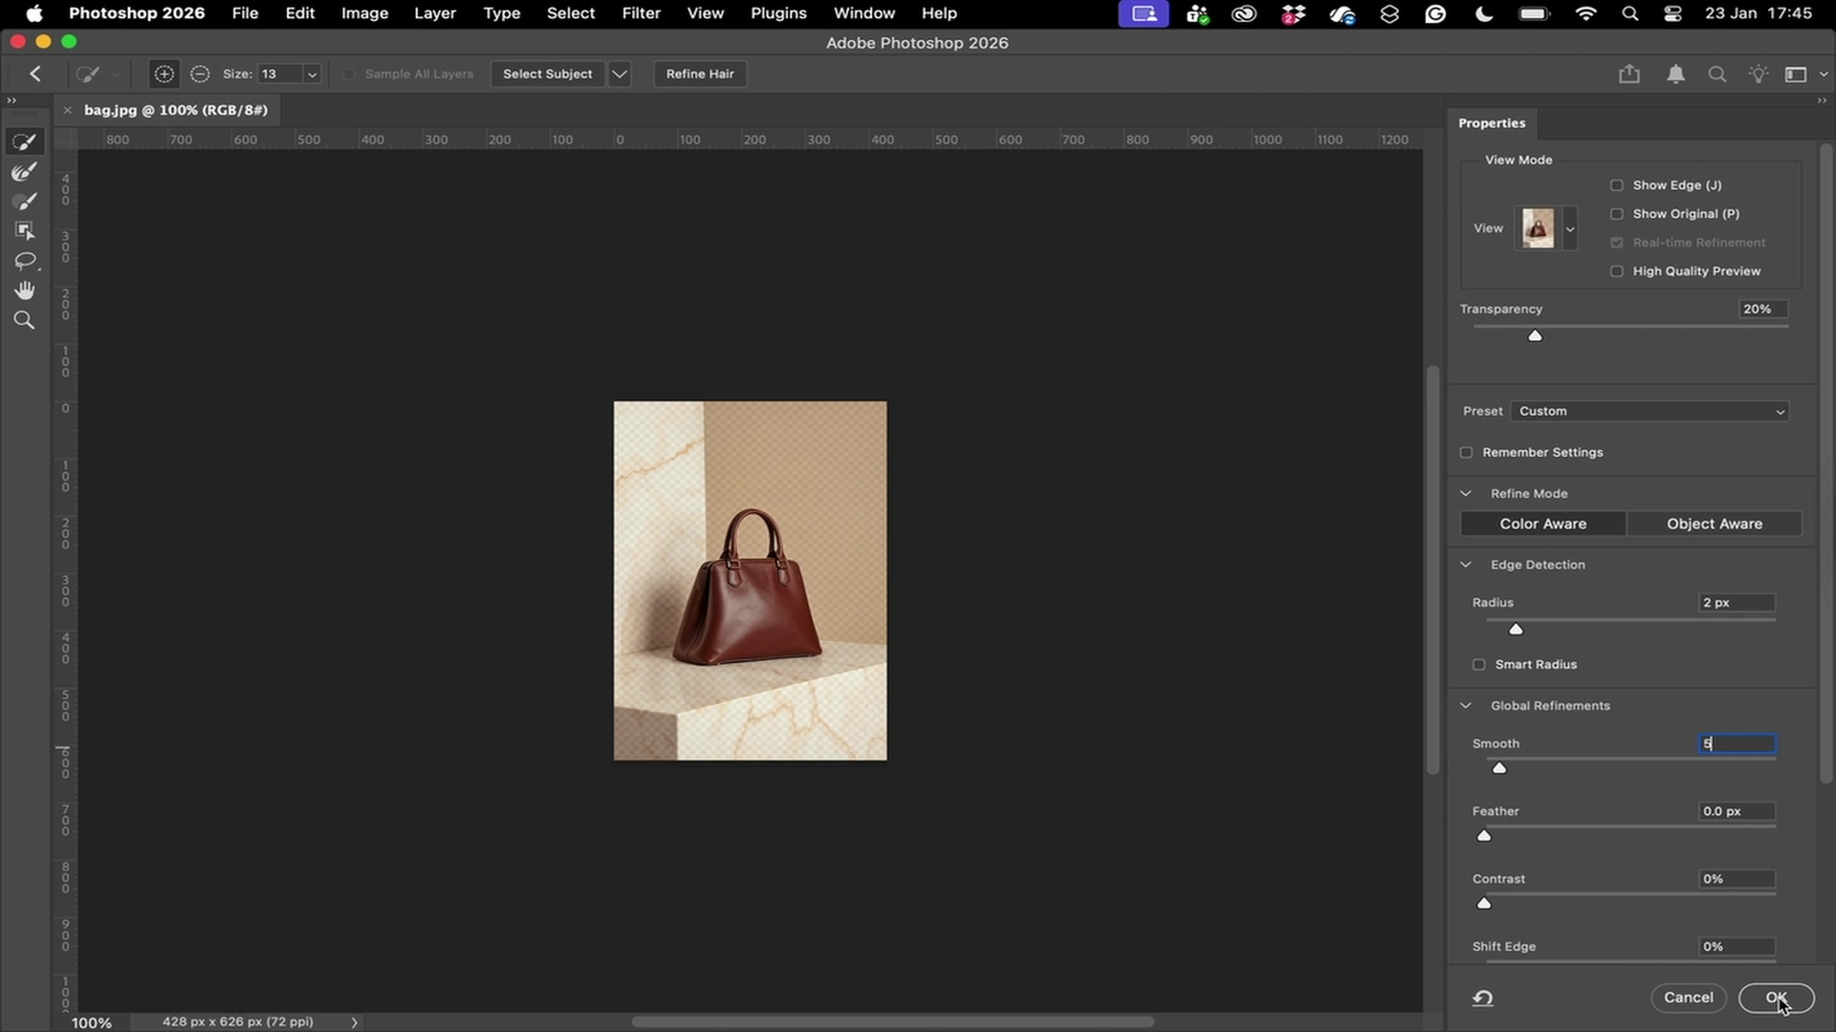This screenshot has height=1032, width=1836.
Task: Toggle Show Edge in View Mode
Action: [1618, 184]
